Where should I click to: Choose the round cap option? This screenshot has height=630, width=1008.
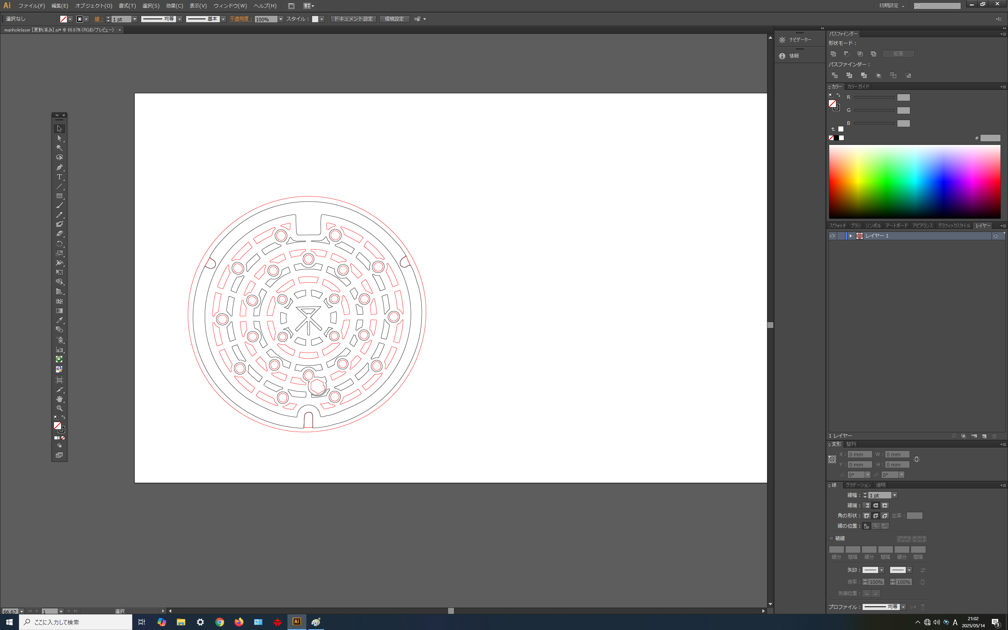[876, 506]
